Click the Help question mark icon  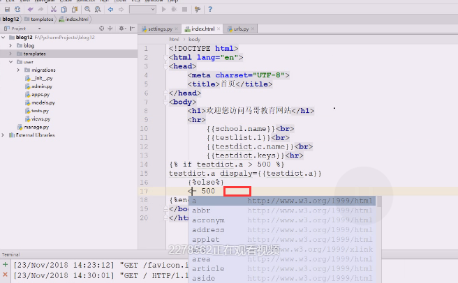click(x=210, y=9)
